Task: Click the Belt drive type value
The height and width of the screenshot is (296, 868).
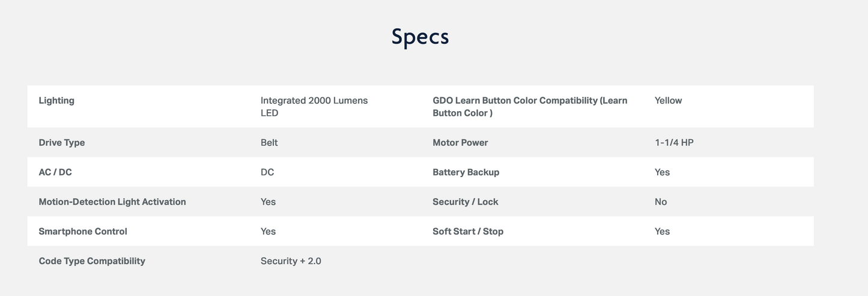Action: [x=269, y=142]
